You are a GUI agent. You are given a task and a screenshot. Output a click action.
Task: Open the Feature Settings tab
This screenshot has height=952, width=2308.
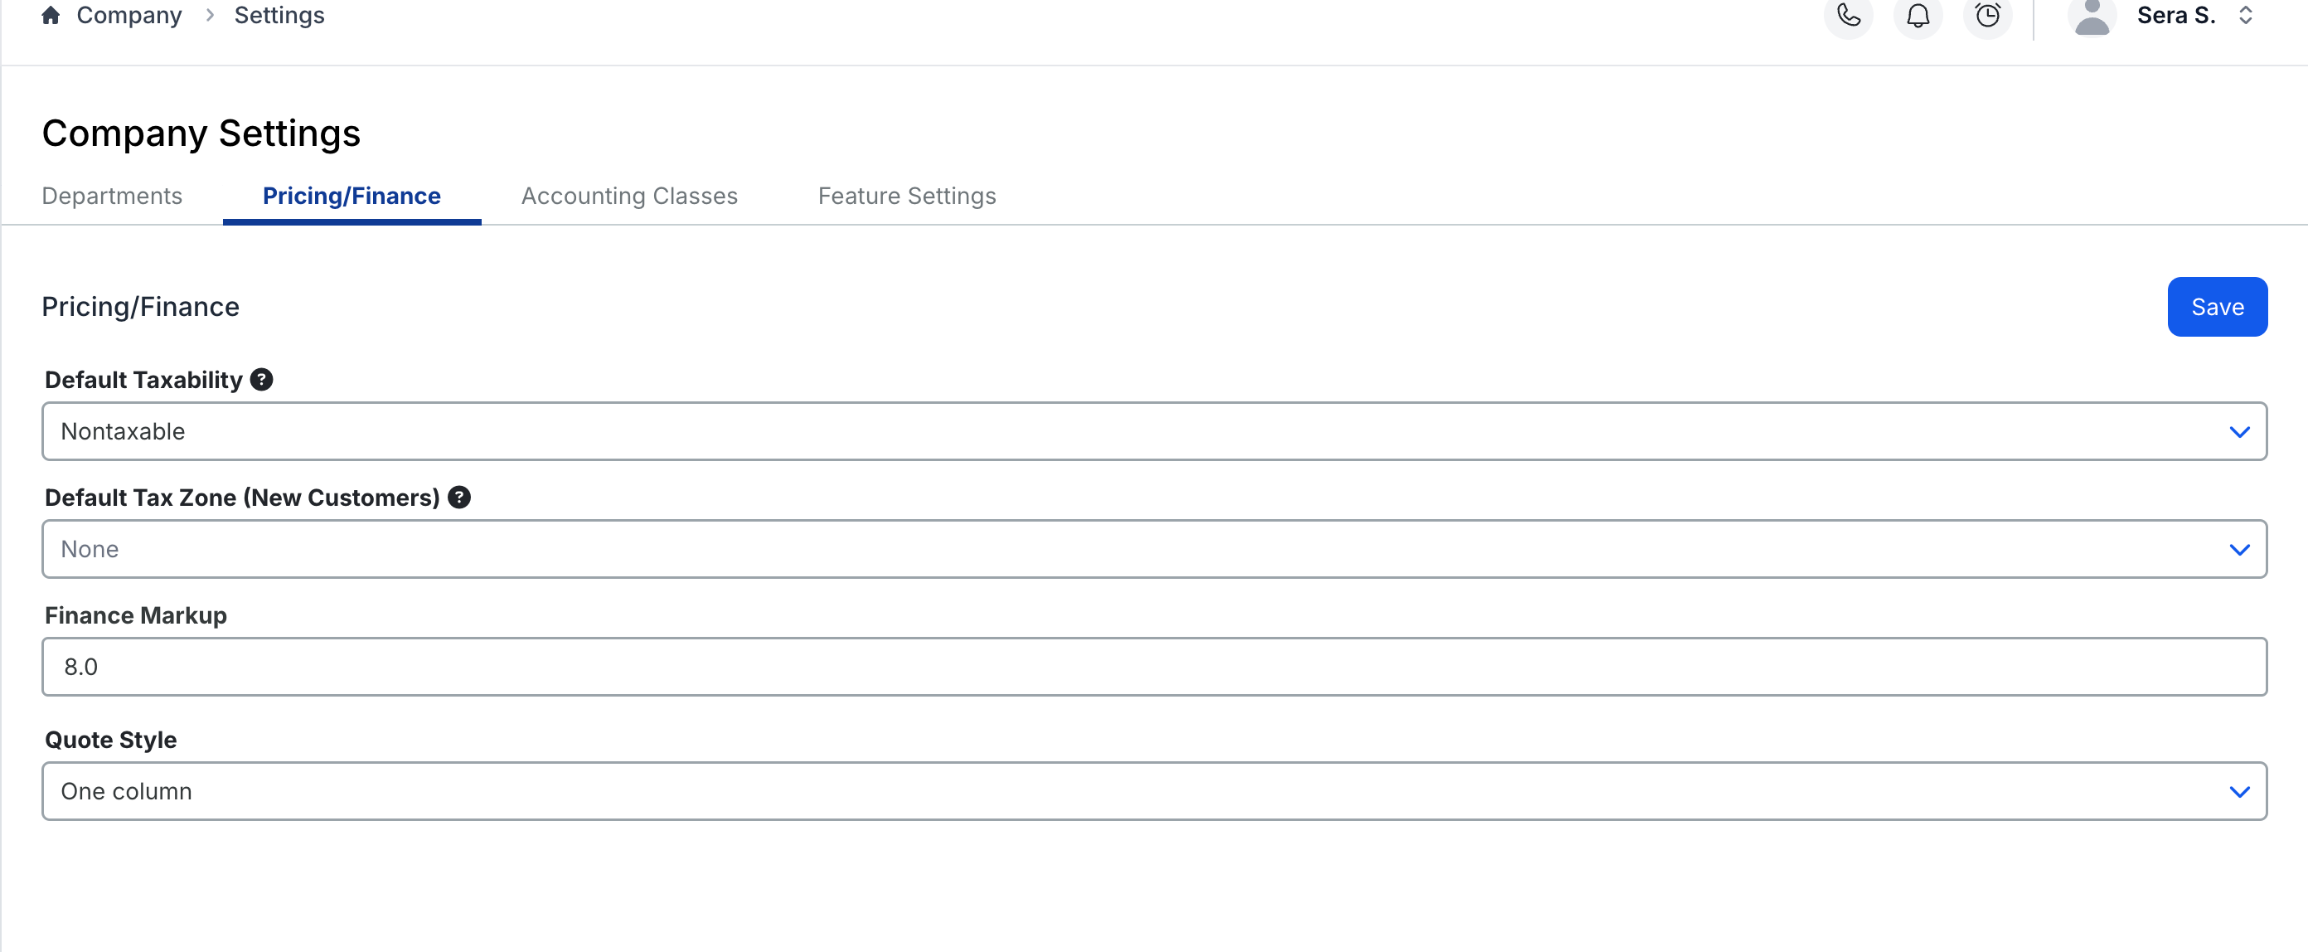point(907,196)
